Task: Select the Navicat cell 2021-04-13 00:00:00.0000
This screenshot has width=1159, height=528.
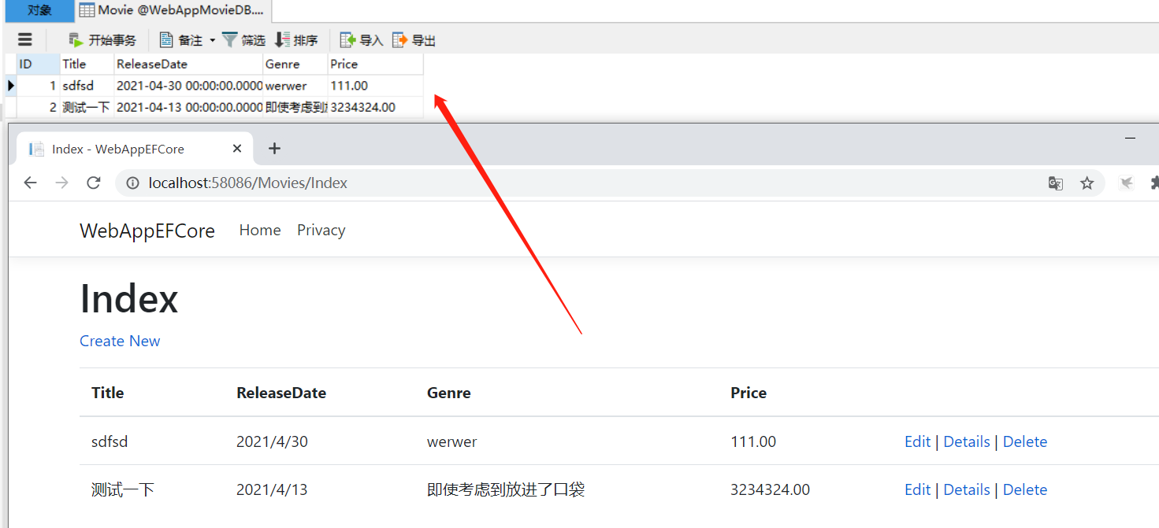Action: coord(188,107)
